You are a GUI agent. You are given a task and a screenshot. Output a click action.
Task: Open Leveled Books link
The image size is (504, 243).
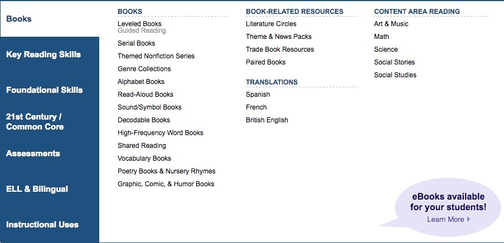tap(139, 24)
